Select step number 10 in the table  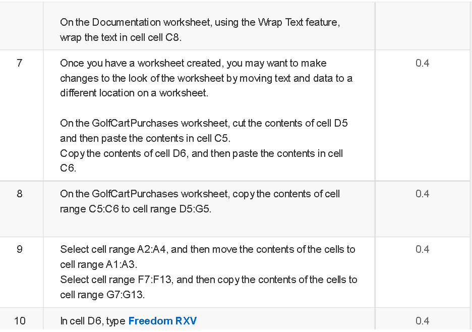click(20, 321)
